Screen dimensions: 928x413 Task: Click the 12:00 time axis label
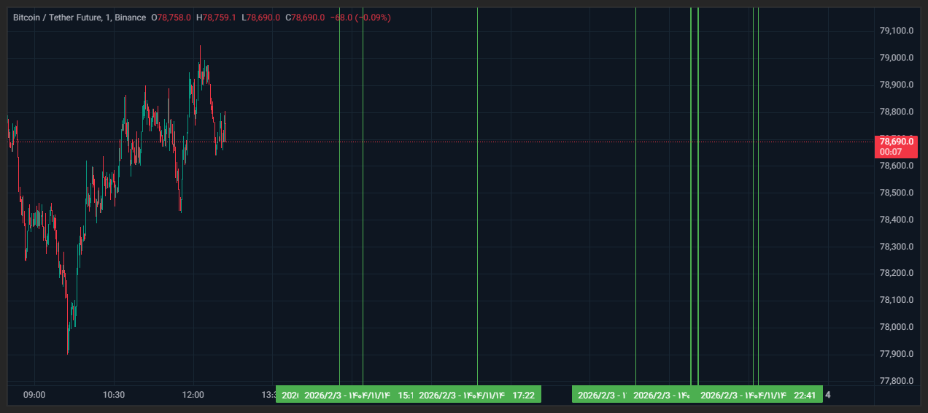193,395
